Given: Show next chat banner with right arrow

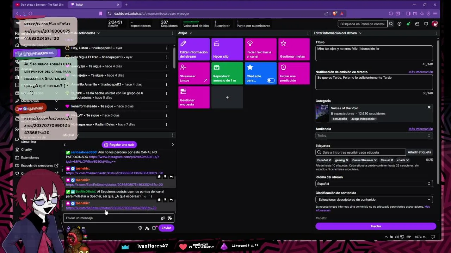Looking at the screenshot, I should (x=173, y=145).
